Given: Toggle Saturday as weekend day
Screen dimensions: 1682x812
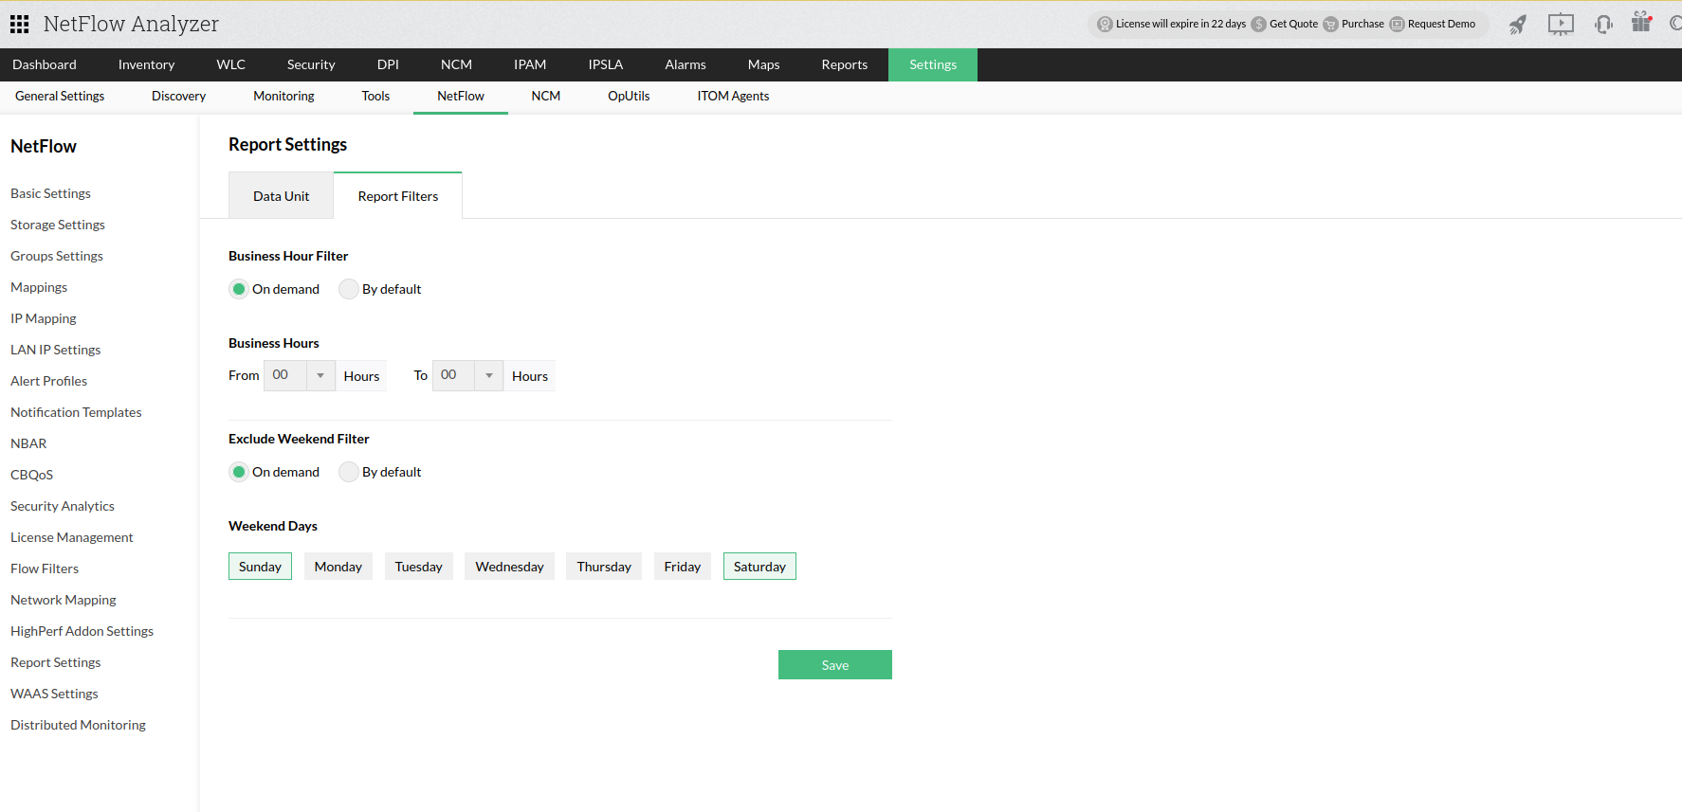Looking at the screenshot, I should (759, 567).
